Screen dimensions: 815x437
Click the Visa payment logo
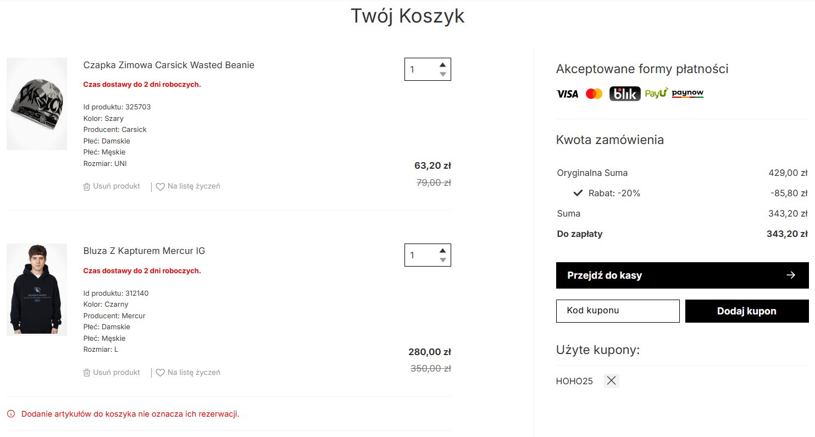point(567,94)
